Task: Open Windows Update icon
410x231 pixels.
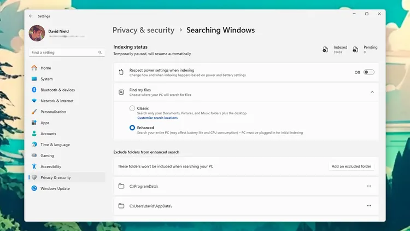Action: [34, 188]
